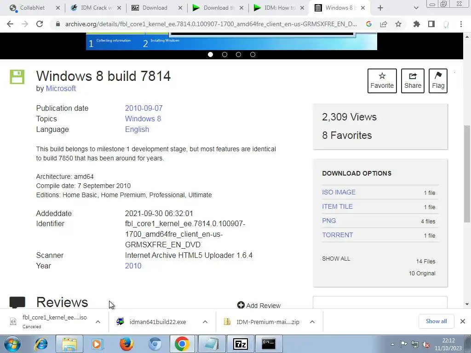Open Firefox from the taskbar
Image resolution: width=471 pixels, height=353 pixels.
tap(126, 344)
